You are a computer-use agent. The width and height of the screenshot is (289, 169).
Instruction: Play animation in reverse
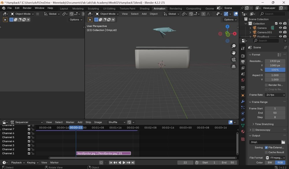[x=120, y=163]
